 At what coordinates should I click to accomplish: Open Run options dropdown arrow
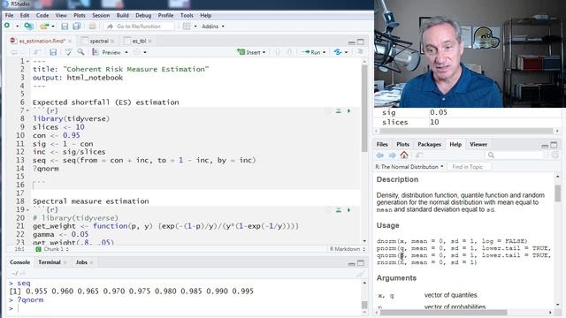pos(325,52)
